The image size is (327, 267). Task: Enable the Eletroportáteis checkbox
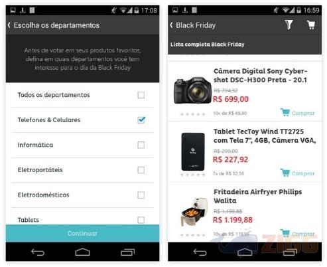pos(141,170)
